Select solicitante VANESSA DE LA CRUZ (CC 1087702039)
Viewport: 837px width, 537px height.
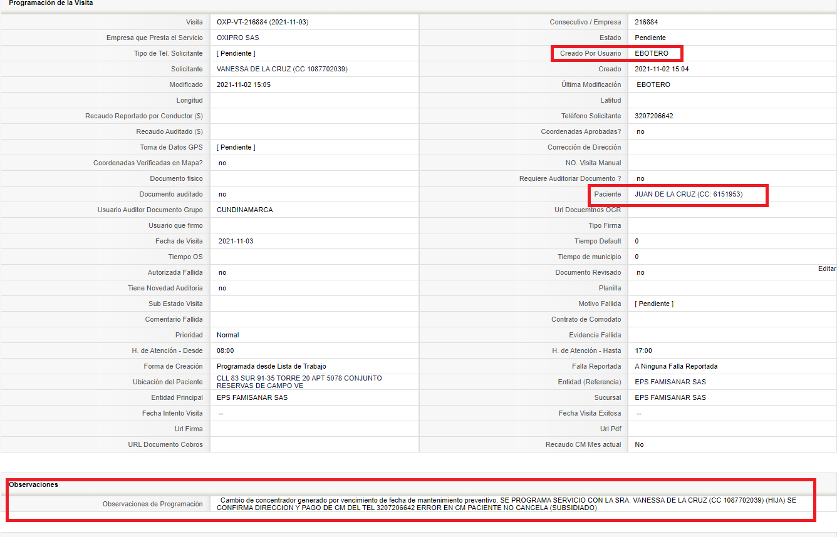282,69
